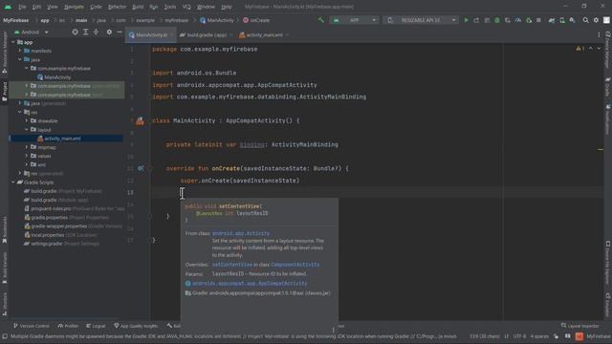
Task: Click Collapse All in Project panel
Action: pos(96,32)
